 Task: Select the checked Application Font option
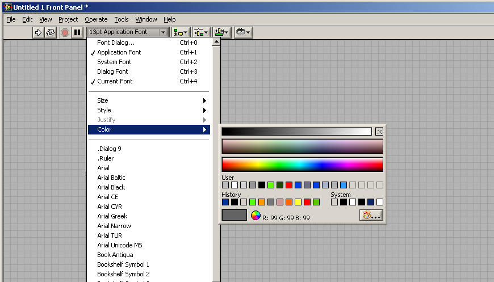pos(119,52)
